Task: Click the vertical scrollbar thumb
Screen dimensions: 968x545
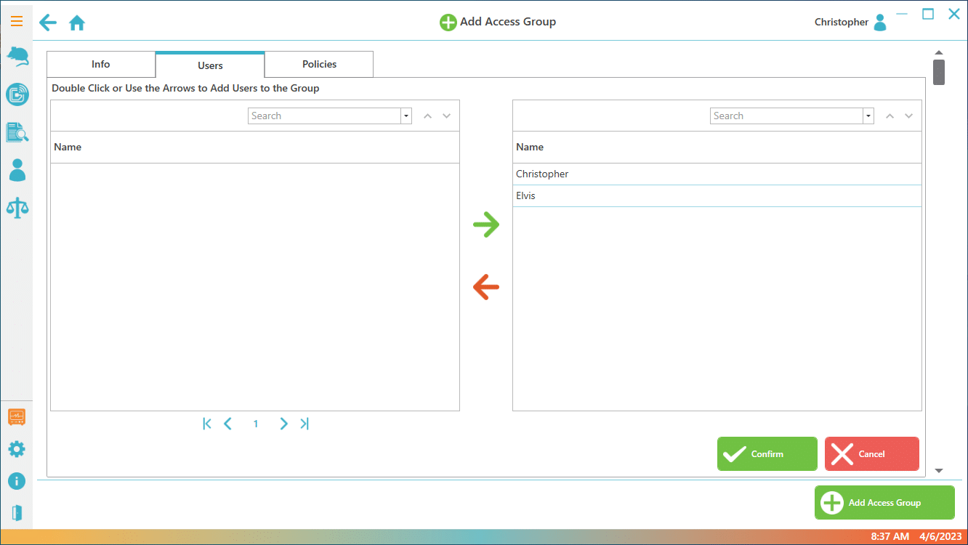Action: (938, 73)
